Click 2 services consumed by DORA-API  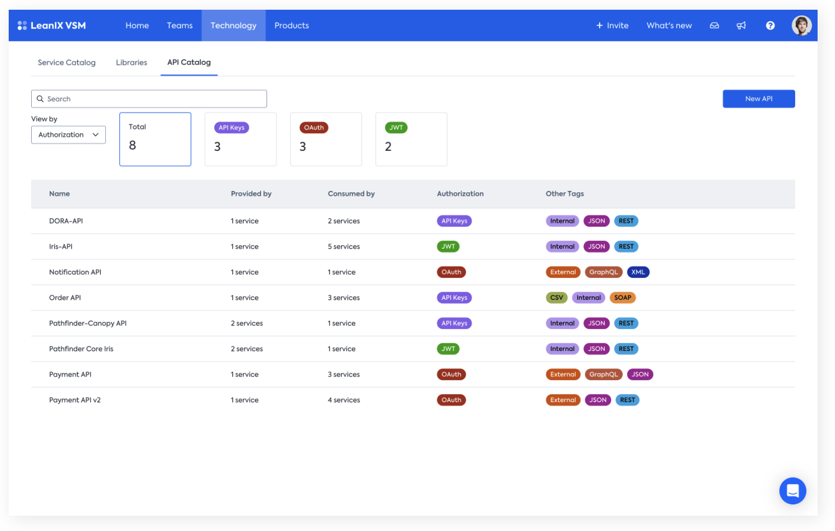(x=344, y=221)
